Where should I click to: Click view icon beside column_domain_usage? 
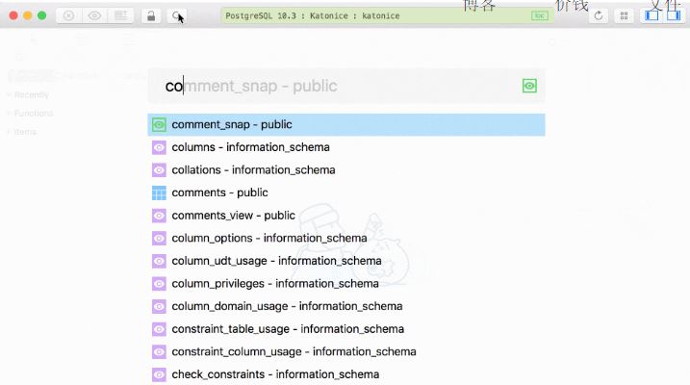pyautogui.click(x=159, y=306)
